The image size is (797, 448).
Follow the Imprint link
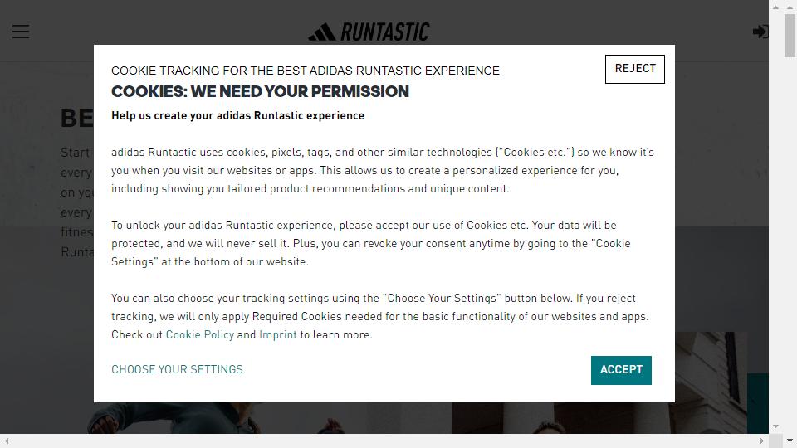pyautogui.click(x=277, y=335)
